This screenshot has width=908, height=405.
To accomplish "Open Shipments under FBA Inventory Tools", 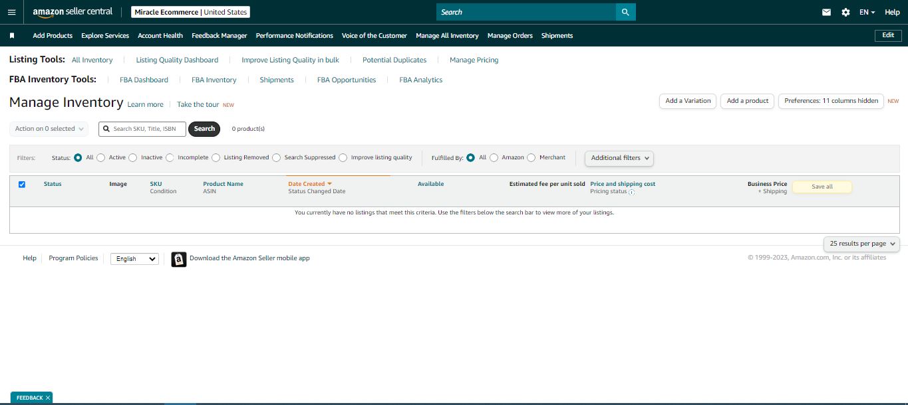I will click(277, 80).
